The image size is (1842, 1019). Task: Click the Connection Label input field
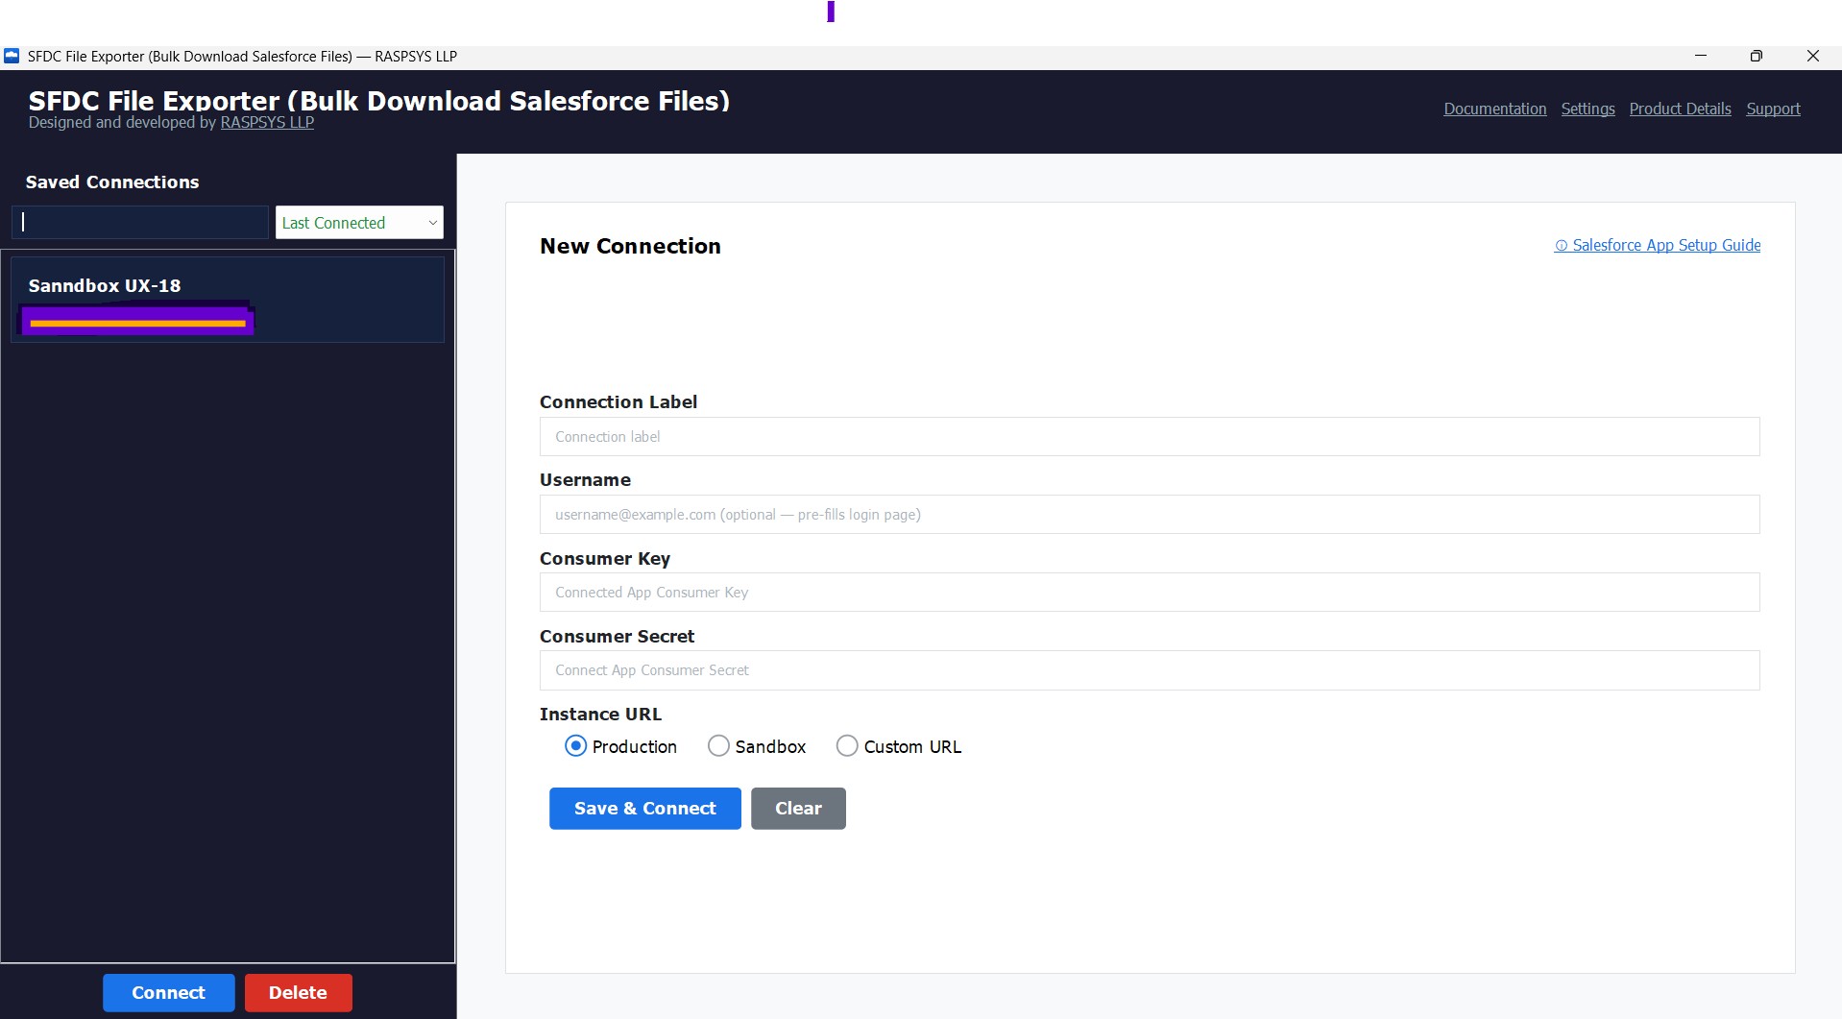click(x=1149, y=436)
